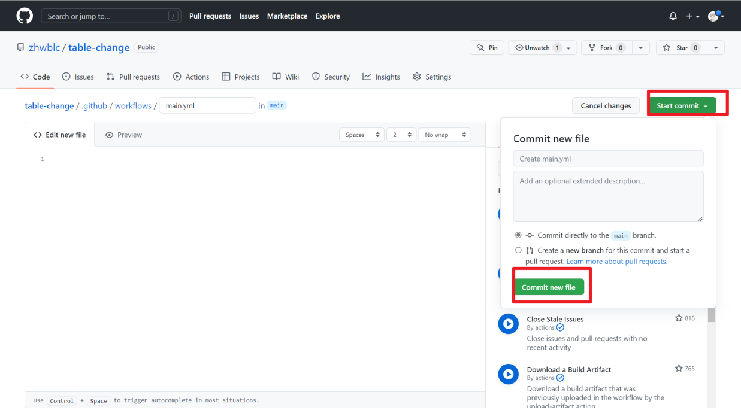Open Marketplace in the top navigation
The height and width of the screenshot is (416, 741).
coord(288,16)
